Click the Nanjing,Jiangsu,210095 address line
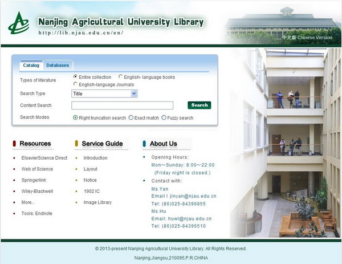The width and height of the screenshot is (342, 264). click(x=171, y=258)
